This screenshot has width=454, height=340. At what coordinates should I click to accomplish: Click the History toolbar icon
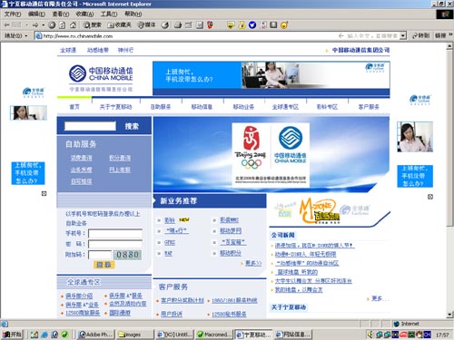165,25
